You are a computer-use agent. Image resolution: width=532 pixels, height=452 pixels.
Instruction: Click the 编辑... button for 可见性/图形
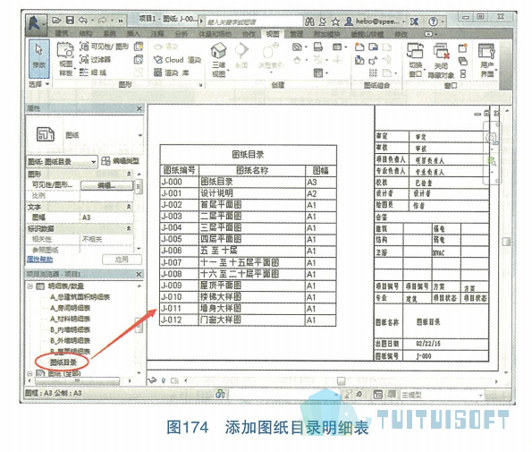click(107, 185)
